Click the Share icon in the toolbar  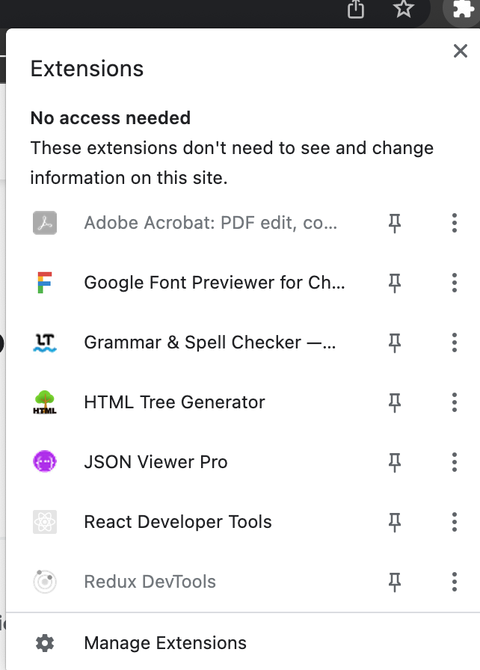click(x=355, y=11)
